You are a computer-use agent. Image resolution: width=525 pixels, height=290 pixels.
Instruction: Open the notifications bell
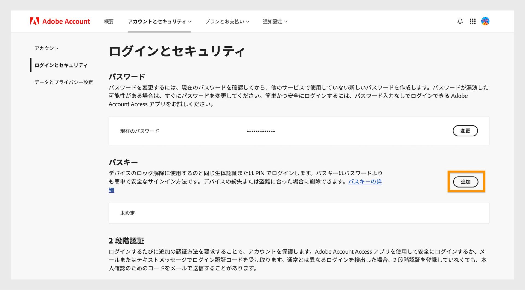[x=460, y=21]
